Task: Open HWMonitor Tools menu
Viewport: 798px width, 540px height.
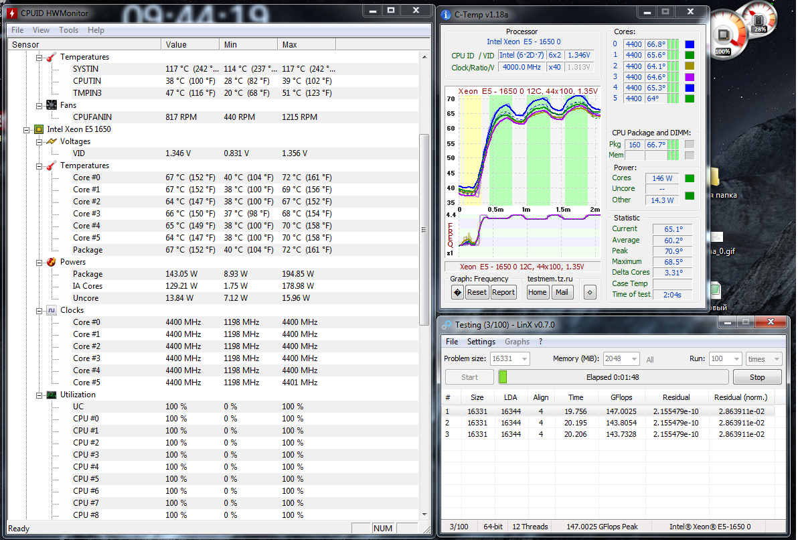Action: 69,30
